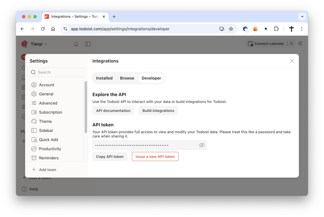Click the Reminders alarm clock icon
The width and height of the screenshot is (324, 217).
click(x=34, y=158)
